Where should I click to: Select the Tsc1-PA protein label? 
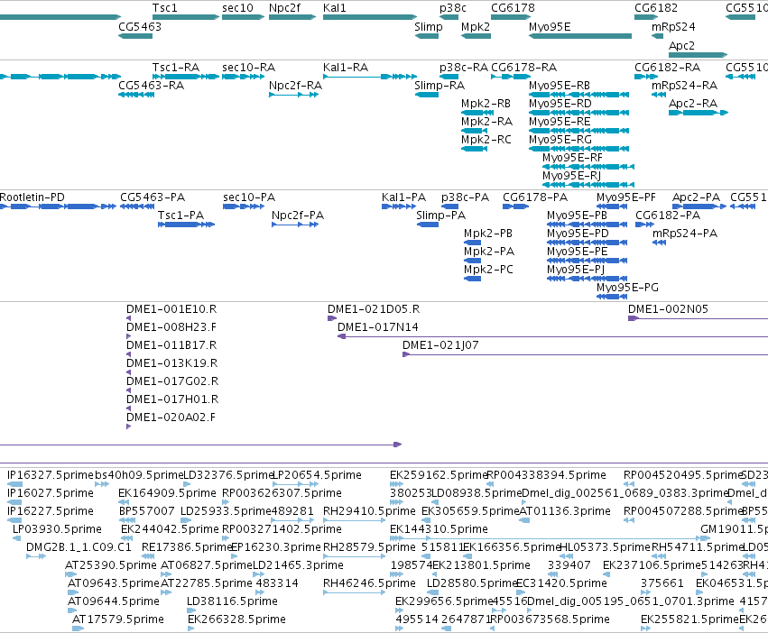[x=180, y=216]
